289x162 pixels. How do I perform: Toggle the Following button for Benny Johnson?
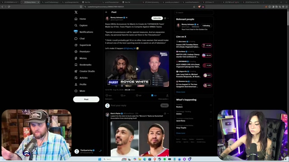(x=206, y=26)
